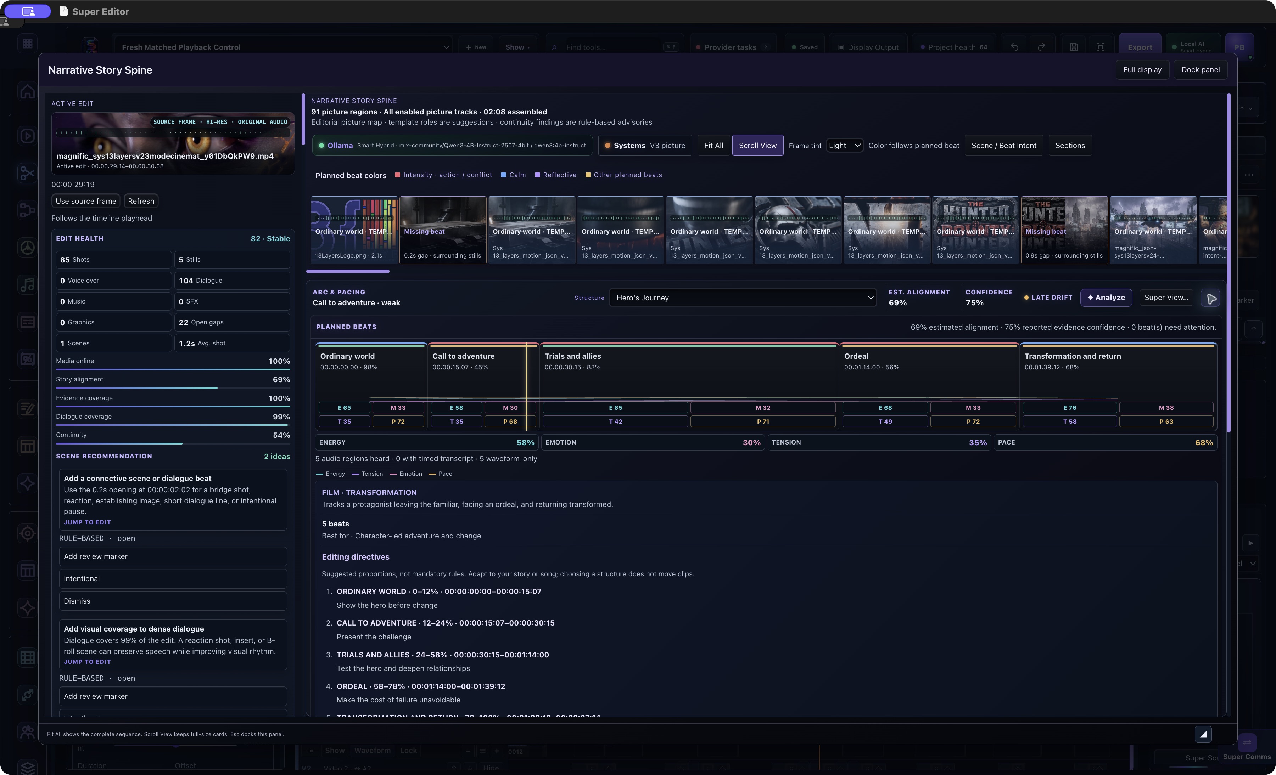
Task: Click the undo arrow in top toolbar
Action: (1014, 47)
